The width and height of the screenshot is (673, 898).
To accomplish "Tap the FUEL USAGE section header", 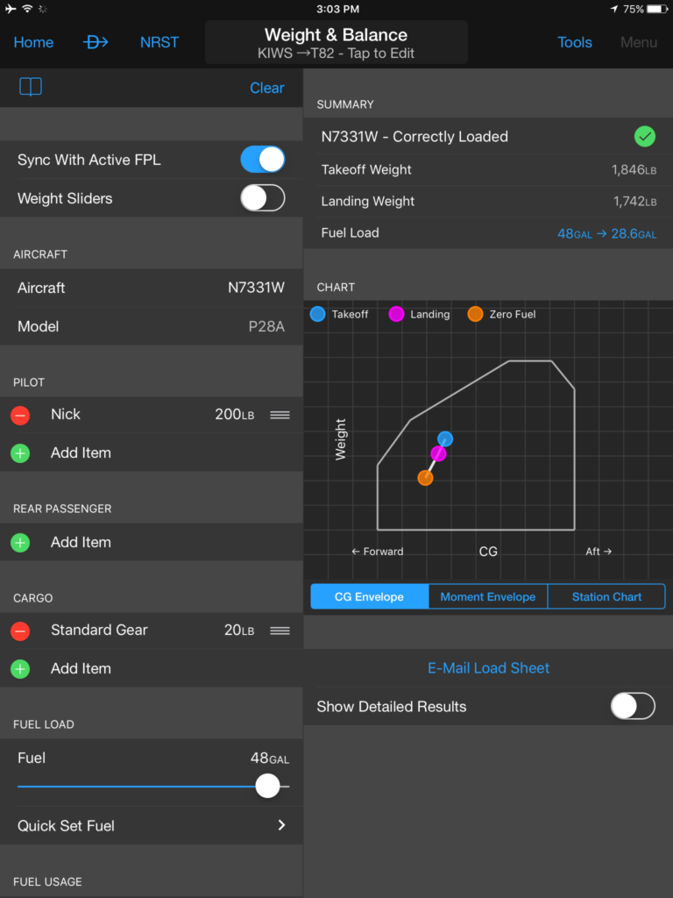I will coord(47,882).
